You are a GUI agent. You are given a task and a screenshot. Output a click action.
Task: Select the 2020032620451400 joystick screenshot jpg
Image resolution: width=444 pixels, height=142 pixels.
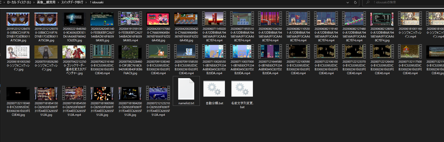point(102,19)
